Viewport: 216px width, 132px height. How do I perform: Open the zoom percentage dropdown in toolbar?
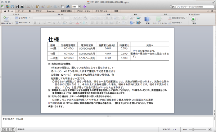pyautogui.click(x=79, y=6)
